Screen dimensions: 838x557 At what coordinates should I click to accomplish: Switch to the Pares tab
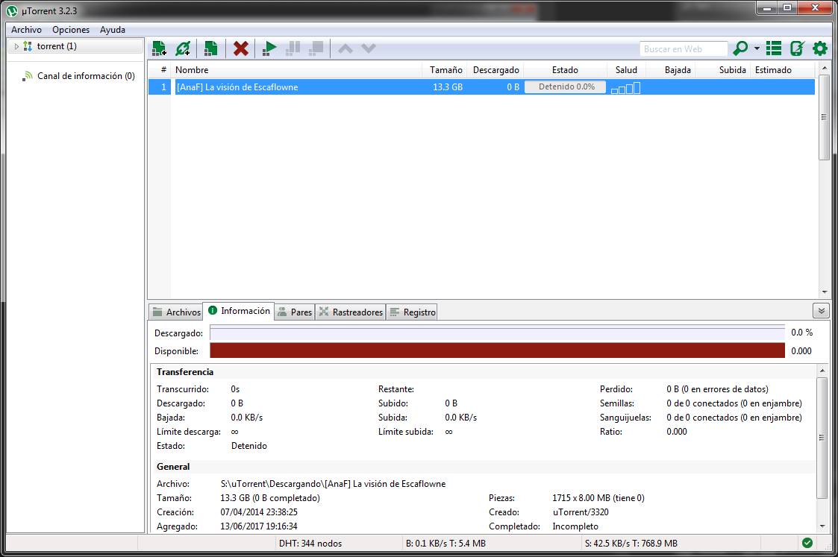[x=295, y=312]
